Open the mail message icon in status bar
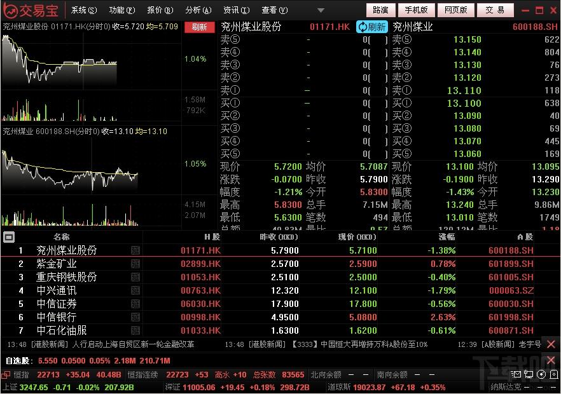561x394 pixels. (x=516, y=374)
